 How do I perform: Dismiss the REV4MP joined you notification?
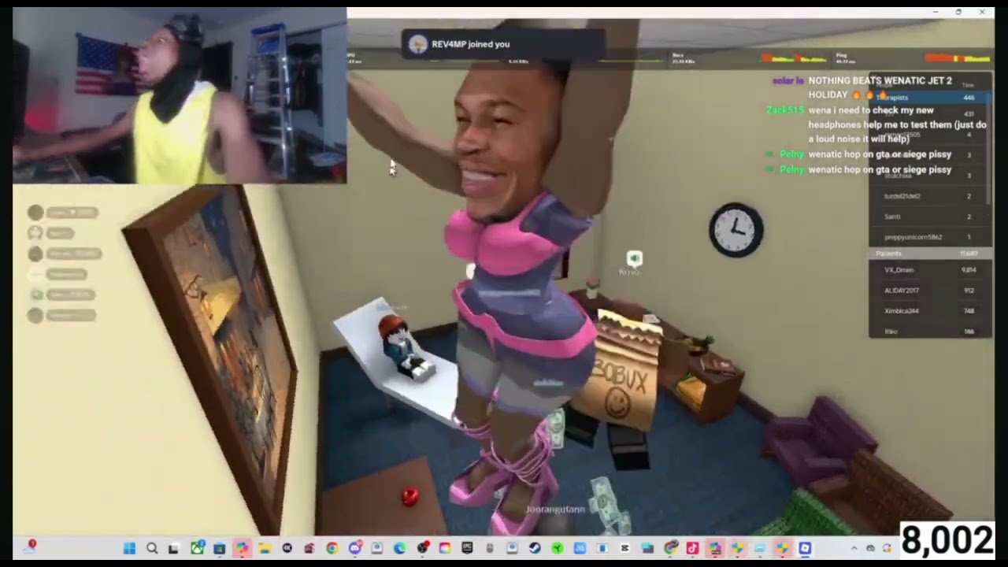coord(503,44)
